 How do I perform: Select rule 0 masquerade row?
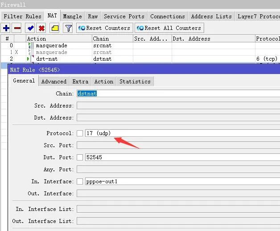[x=140, y=45]
